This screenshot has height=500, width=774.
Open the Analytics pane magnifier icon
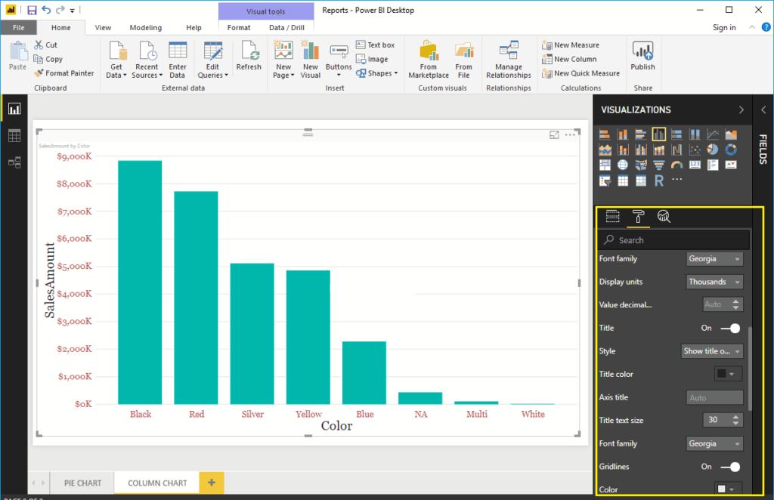pos(664,217)
